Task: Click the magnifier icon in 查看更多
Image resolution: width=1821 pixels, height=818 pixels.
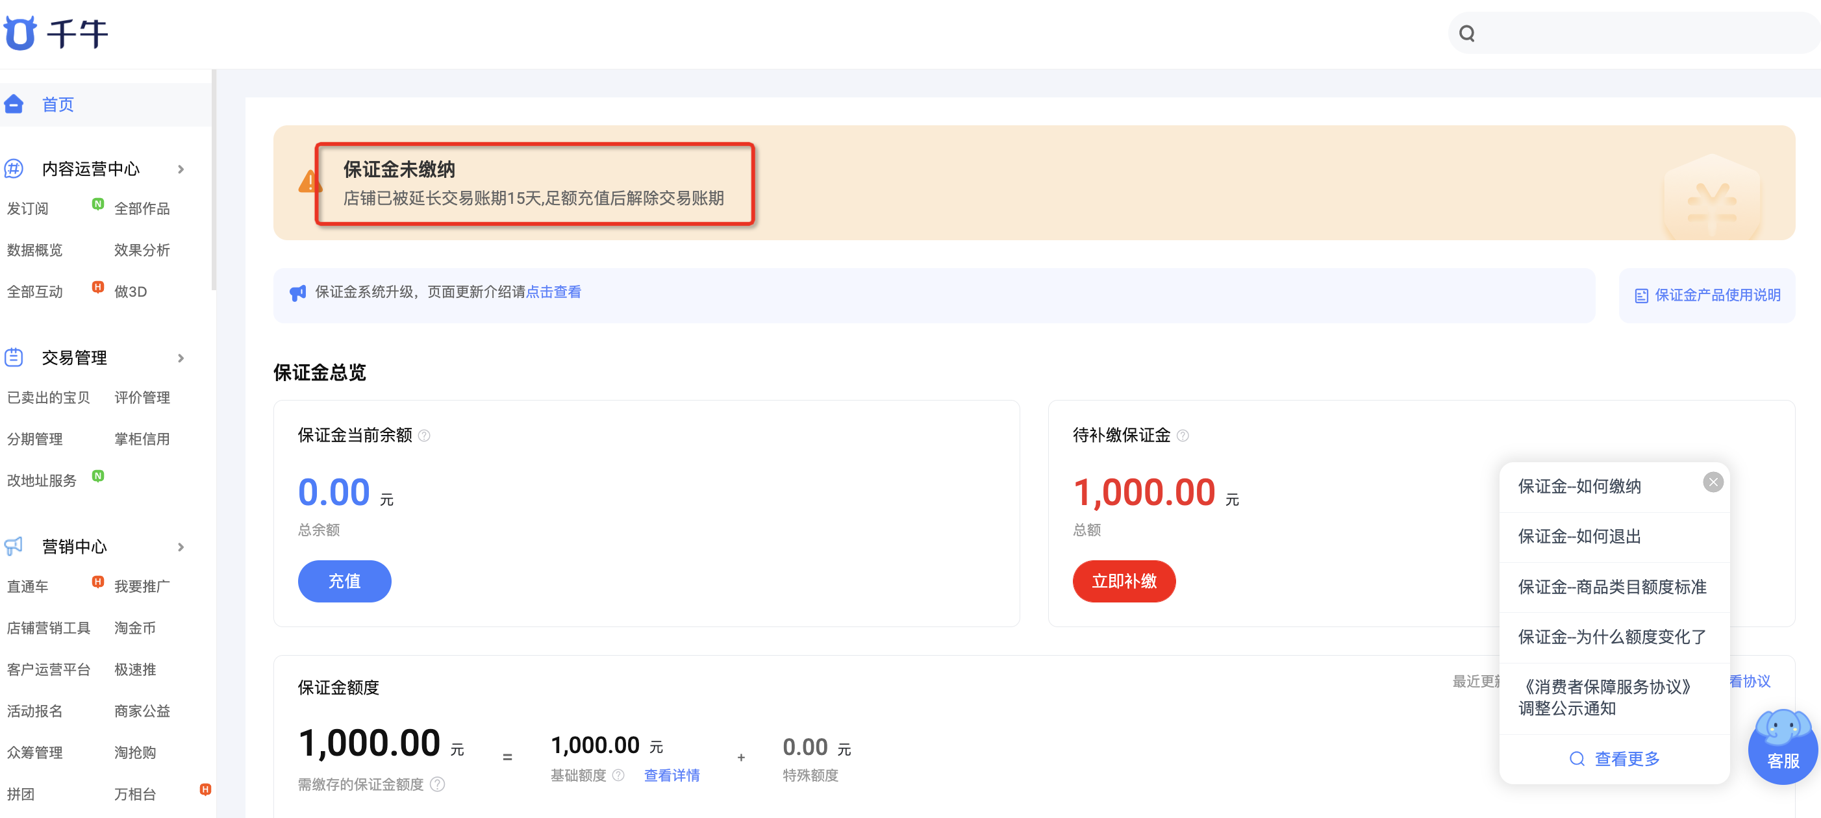Action: 1576,759
